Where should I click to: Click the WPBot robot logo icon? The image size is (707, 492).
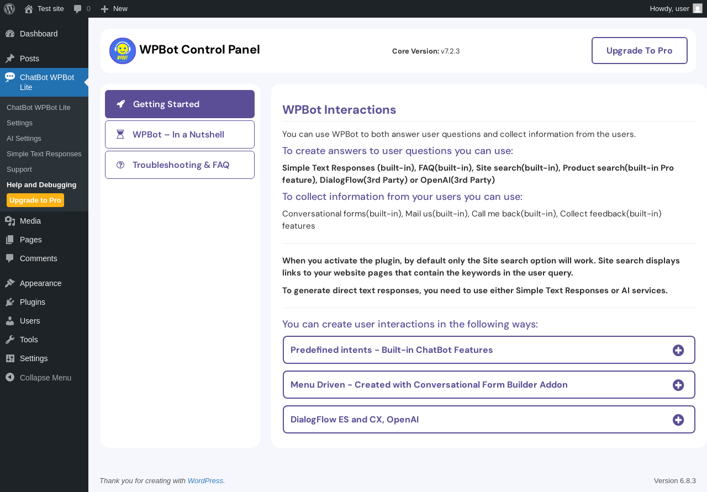123,51
